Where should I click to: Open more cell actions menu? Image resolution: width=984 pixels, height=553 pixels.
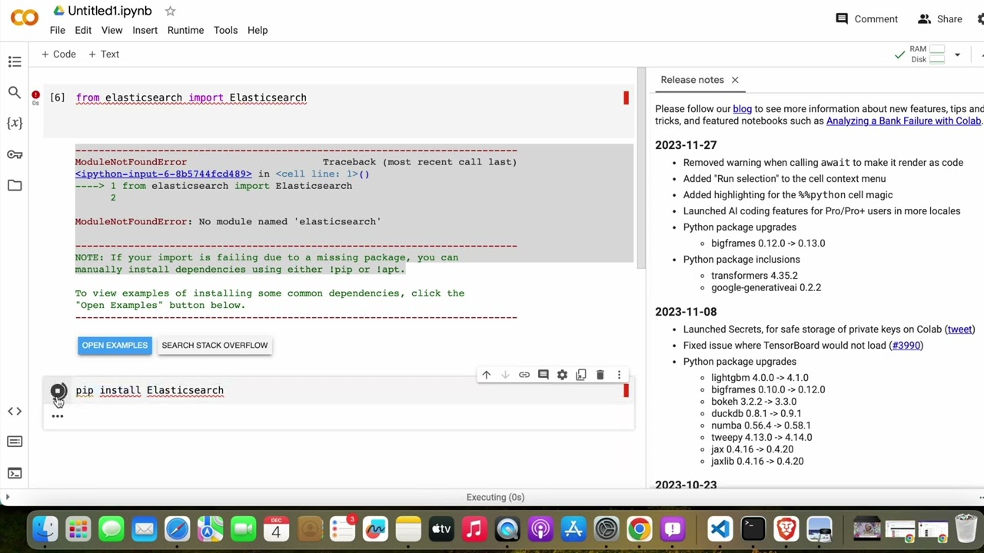pyautogui.click(x=619, y=375)
